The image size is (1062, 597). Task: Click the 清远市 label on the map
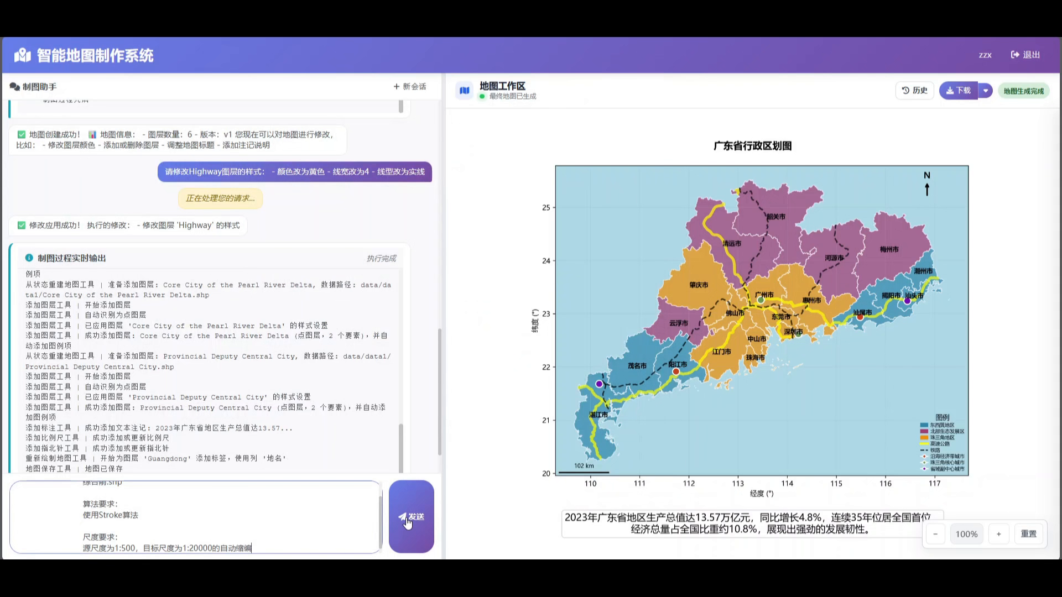point(732,243)
